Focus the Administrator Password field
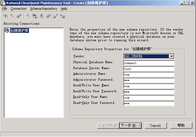The height and width of the screenshot is (137, 196). 149,80
